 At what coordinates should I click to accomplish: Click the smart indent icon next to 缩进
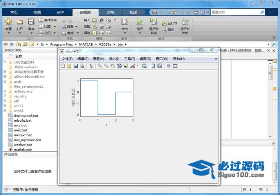coord(95,33)
